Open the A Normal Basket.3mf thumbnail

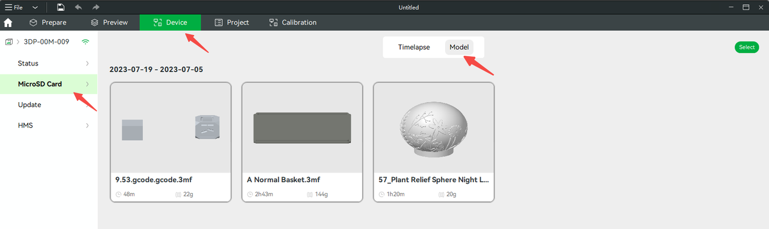point(302,128)
